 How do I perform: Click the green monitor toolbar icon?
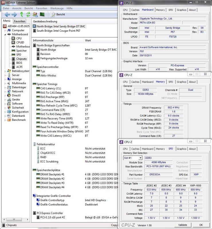pos(42,15)
